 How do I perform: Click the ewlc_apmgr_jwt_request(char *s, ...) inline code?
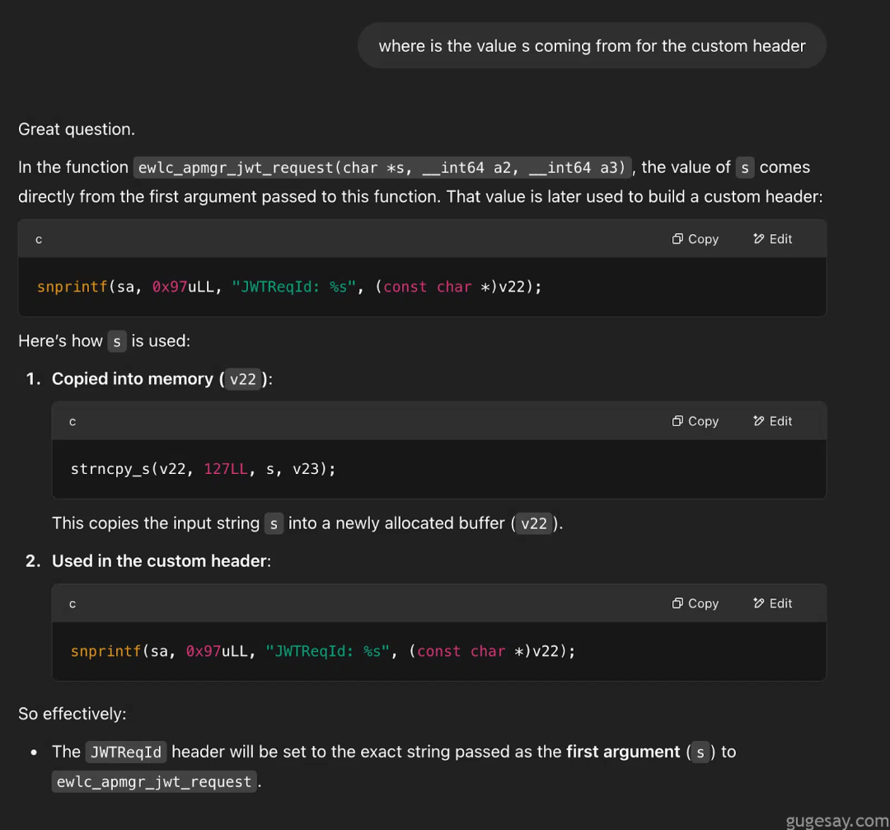point(382,167)
